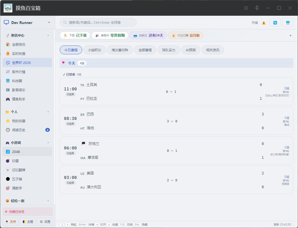Switch to the 小组积分 tab
Viewport: 298px width, 228px height.
[95, 50]
